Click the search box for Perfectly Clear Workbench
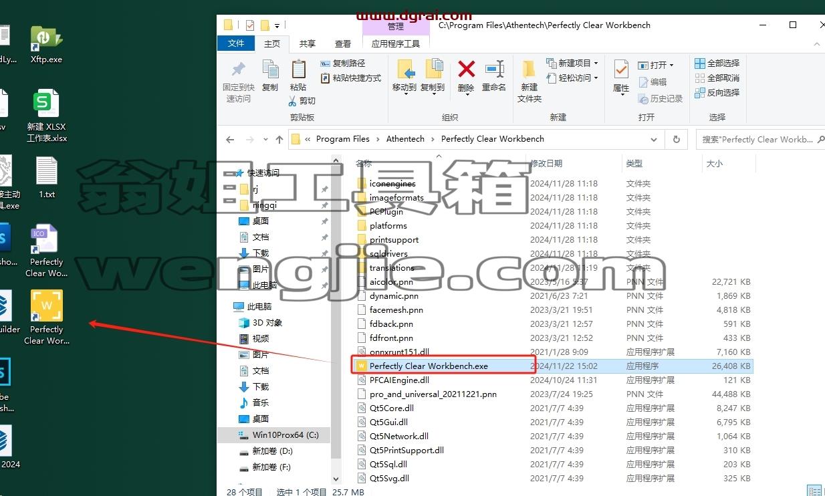Screen dimensions: 825x496 [x=759, y=139]
